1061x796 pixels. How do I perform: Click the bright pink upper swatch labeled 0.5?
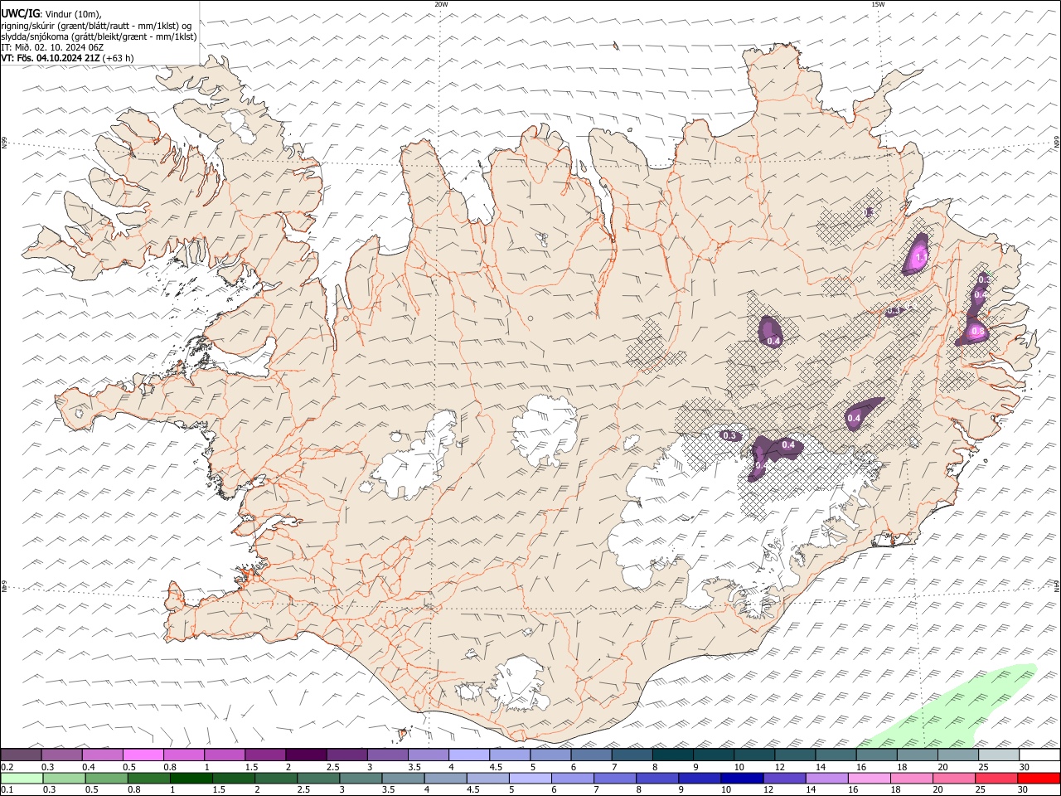click(x=143, y=755)
